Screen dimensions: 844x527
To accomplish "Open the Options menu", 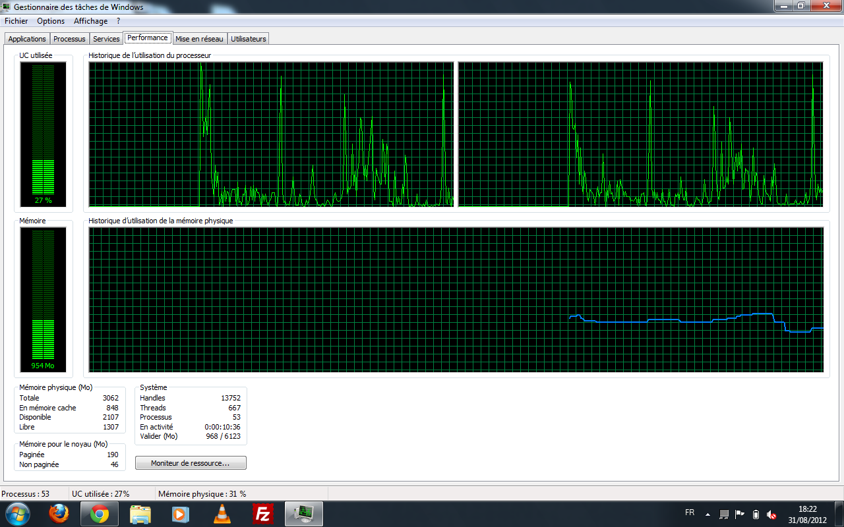I will pos(51,21).
